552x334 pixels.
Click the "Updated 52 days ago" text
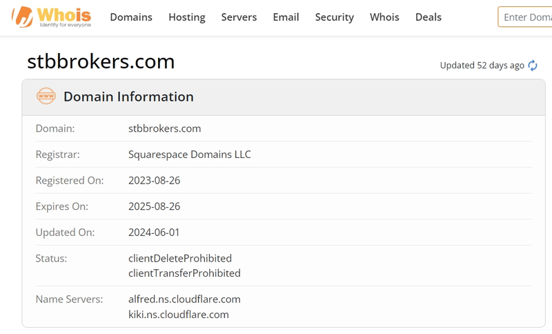pos(482,66)
